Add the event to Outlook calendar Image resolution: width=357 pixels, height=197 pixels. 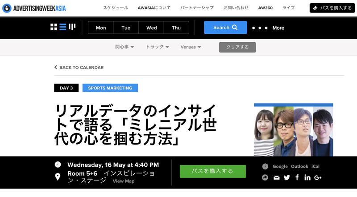pos(299,166)
